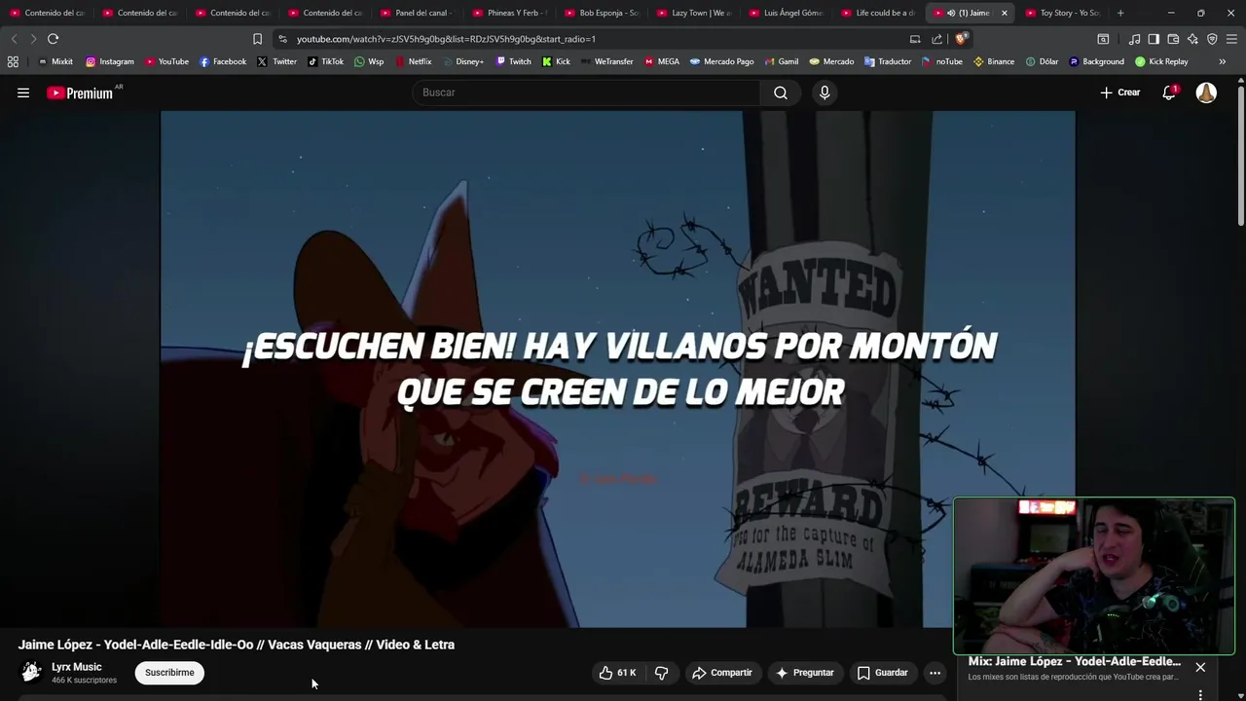Start voice search with microphone icon
Viewport: 1246px width, 701px height.
[825, 92]
